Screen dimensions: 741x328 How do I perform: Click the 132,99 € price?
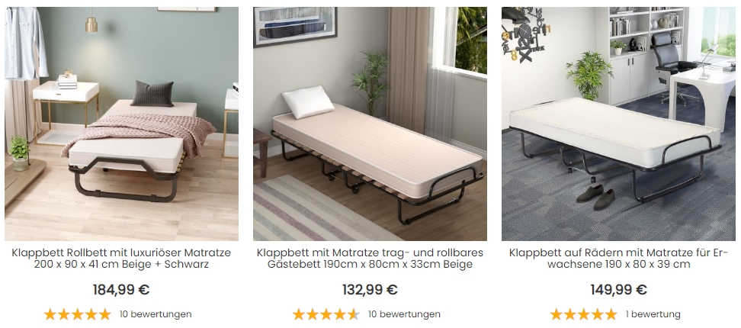[370, 290]
